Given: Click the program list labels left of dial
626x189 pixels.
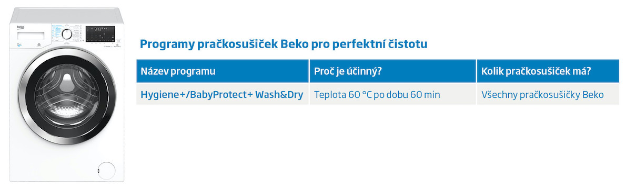Looking at the screenshot, I should point(56,32).
